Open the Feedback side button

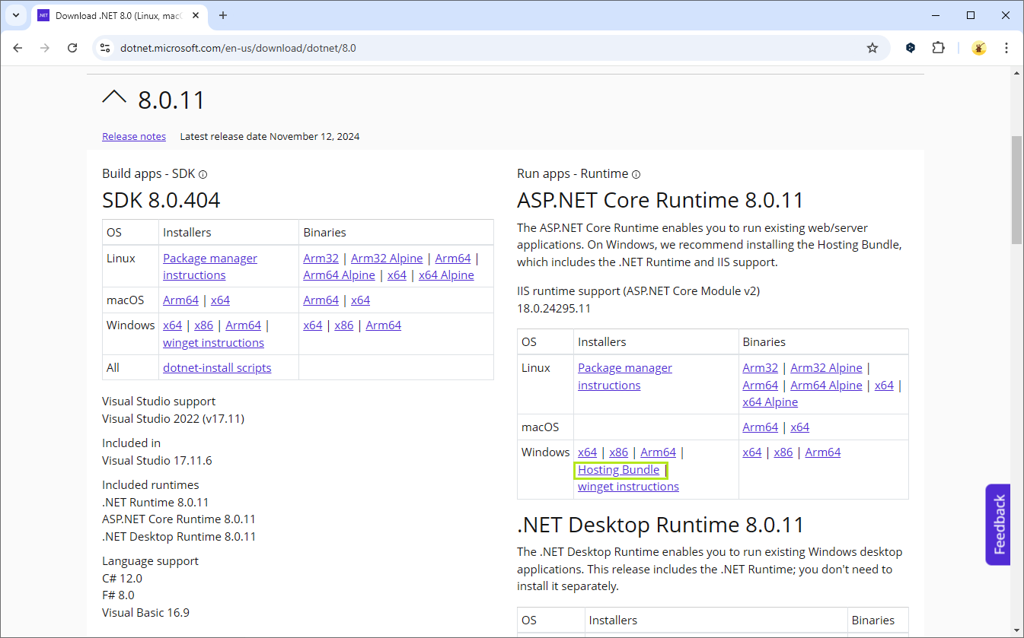click(998, 525)
